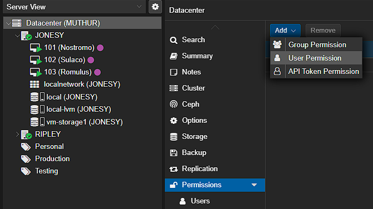Click the Replication arrows icon
The image size is (373, 209).
pos(173,169)
